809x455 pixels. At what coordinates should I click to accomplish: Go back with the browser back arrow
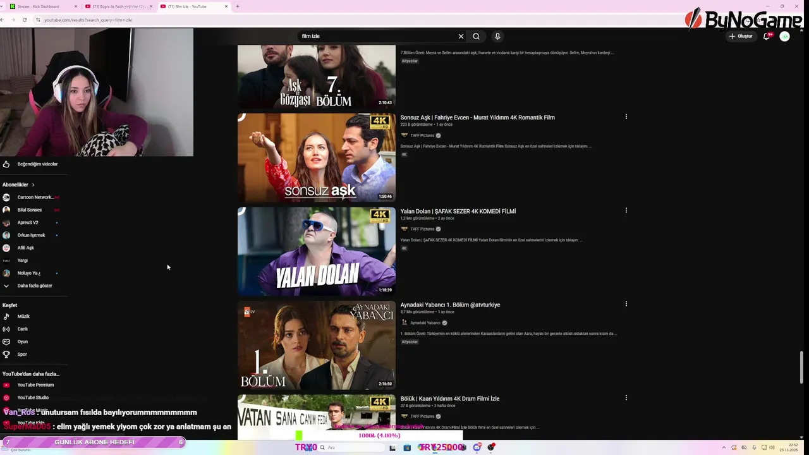[3, 20]
